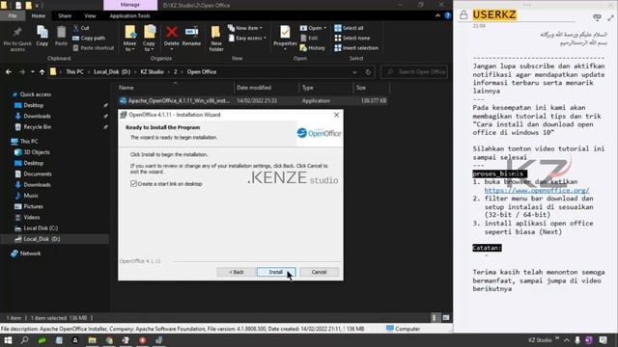Select Network in navigation pane

pyautogui.click(x=30, y=254)
